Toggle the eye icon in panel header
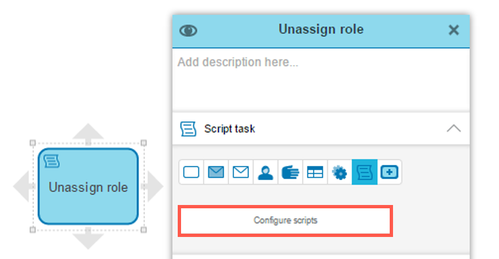Image resolution: width=499 pixels, height=259 pixels. point(189,31)
